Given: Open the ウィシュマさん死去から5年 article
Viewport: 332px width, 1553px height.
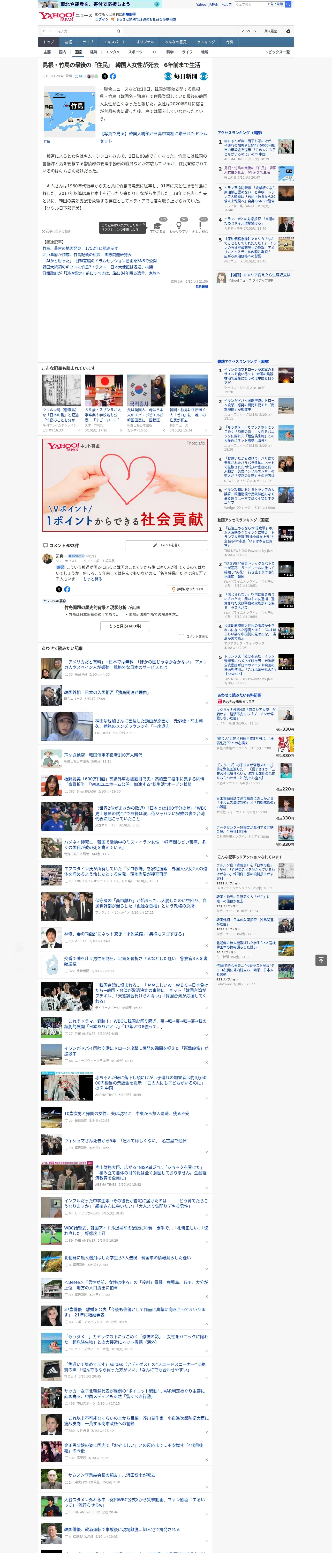Looking at the screenshot, I should 125,1141.
